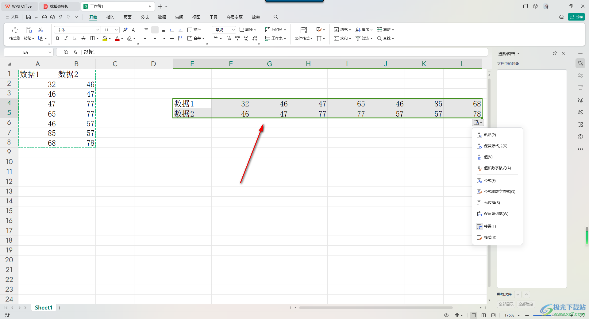The image size is (589, 319).
Task: Pin the selection pane panel
Action: (555, 53)
